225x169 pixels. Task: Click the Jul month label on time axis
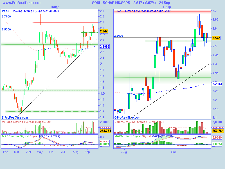[x=63, y=152]
